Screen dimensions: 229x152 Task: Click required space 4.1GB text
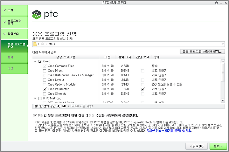coord(61,106)
